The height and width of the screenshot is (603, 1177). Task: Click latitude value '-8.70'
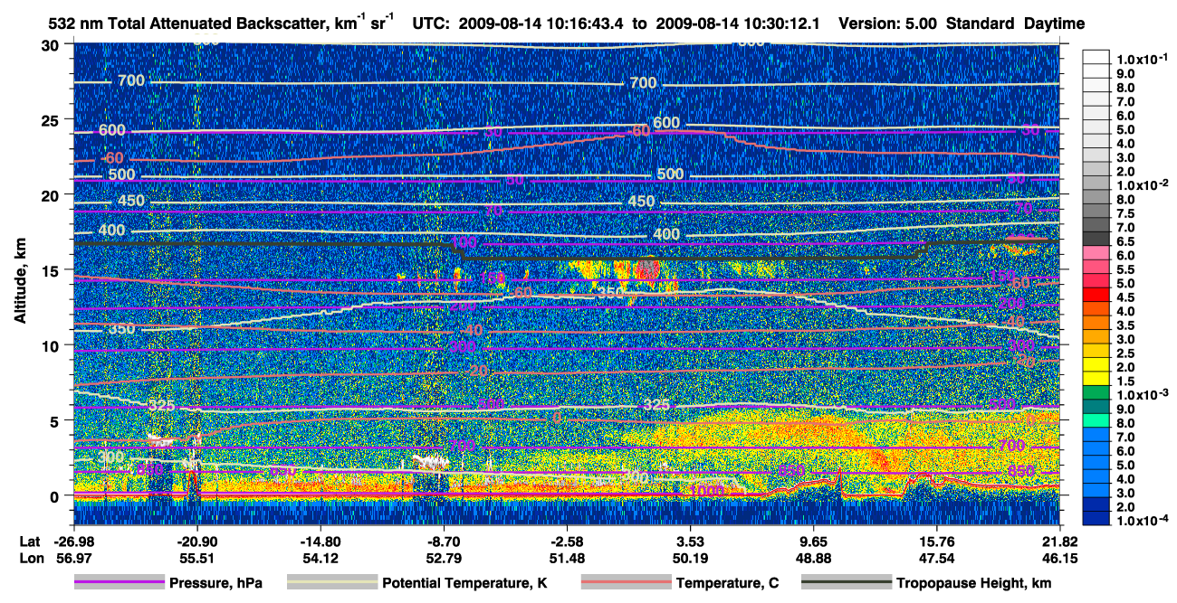pyautogui.click(x=443, y=541)
